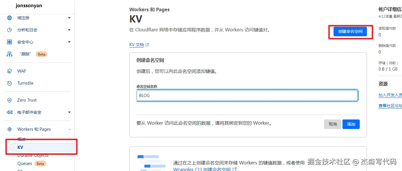Click the 命名空间名称 input field
The image size is (402, 171).
[247, 96]
